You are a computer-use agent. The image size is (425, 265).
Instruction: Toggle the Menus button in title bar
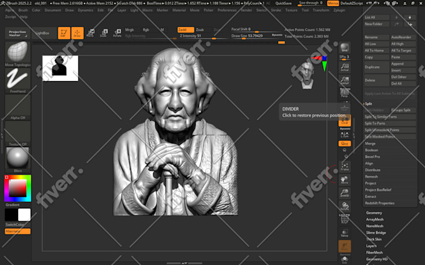point(333,3)
